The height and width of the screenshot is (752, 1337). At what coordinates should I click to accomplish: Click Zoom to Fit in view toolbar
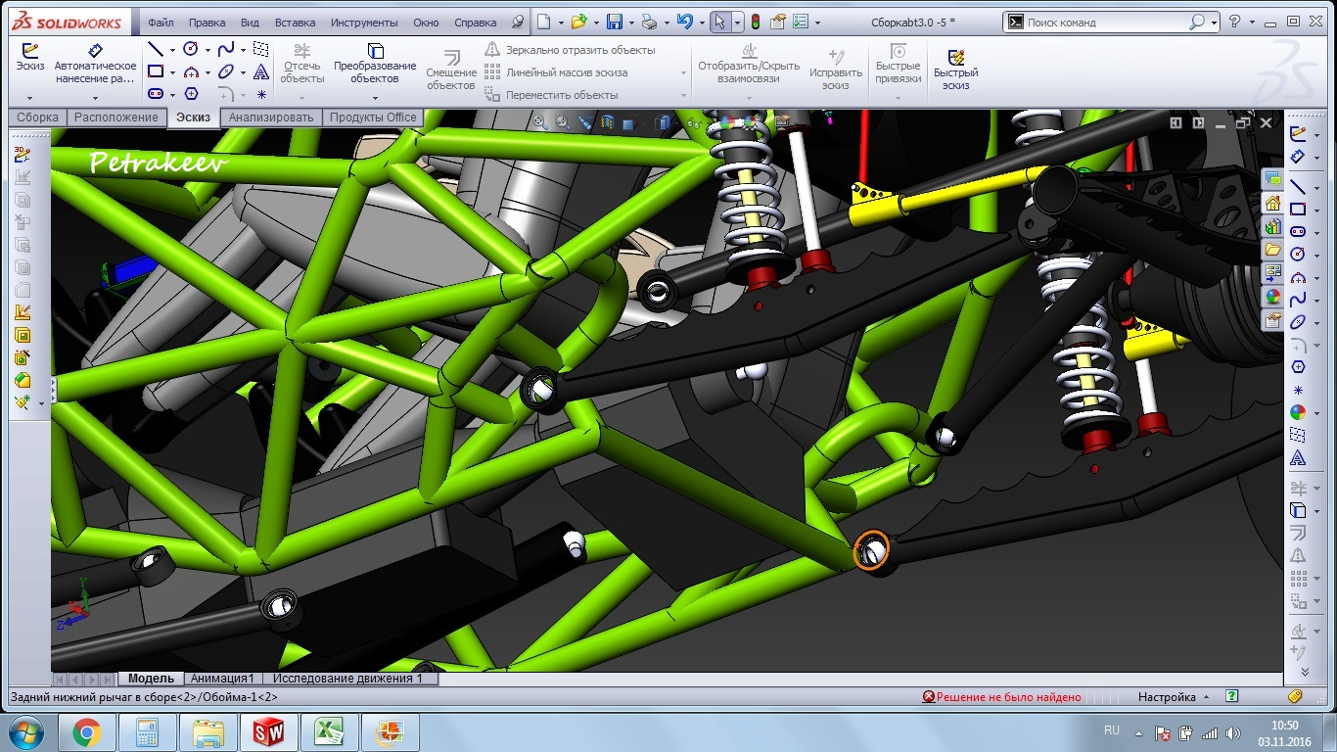(540, 122)
